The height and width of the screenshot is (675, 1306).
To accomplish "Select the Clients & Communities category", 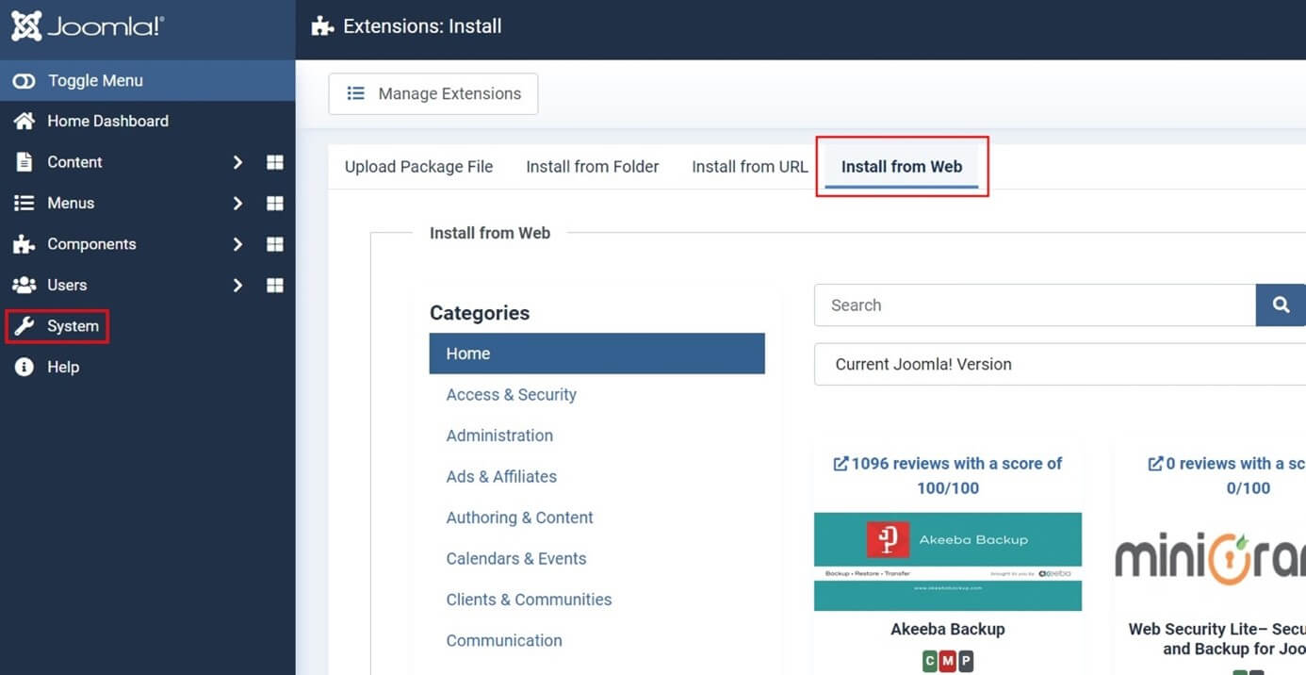I will point(529,600).
